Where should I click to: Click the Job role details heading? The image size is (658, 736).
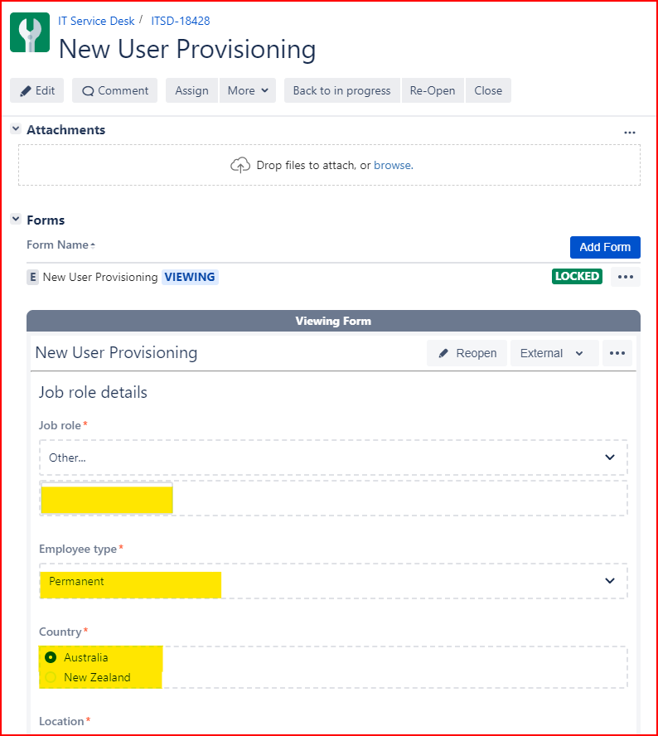tap(93, 392)
